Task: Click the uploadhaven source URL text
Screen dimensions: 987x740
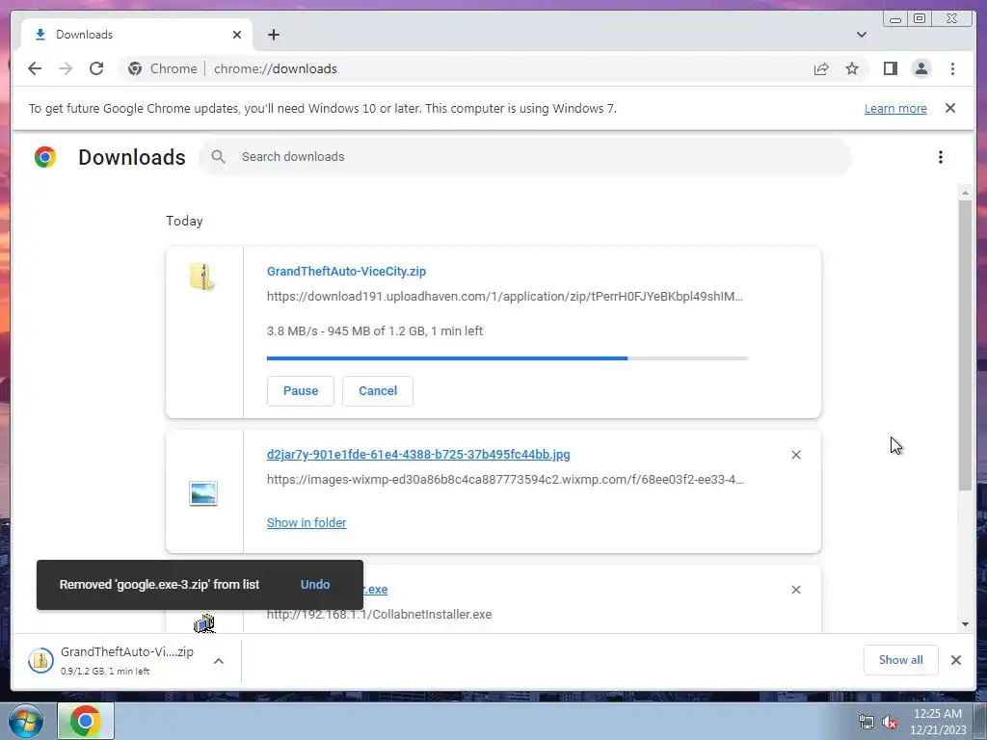Action: (505, 297)
